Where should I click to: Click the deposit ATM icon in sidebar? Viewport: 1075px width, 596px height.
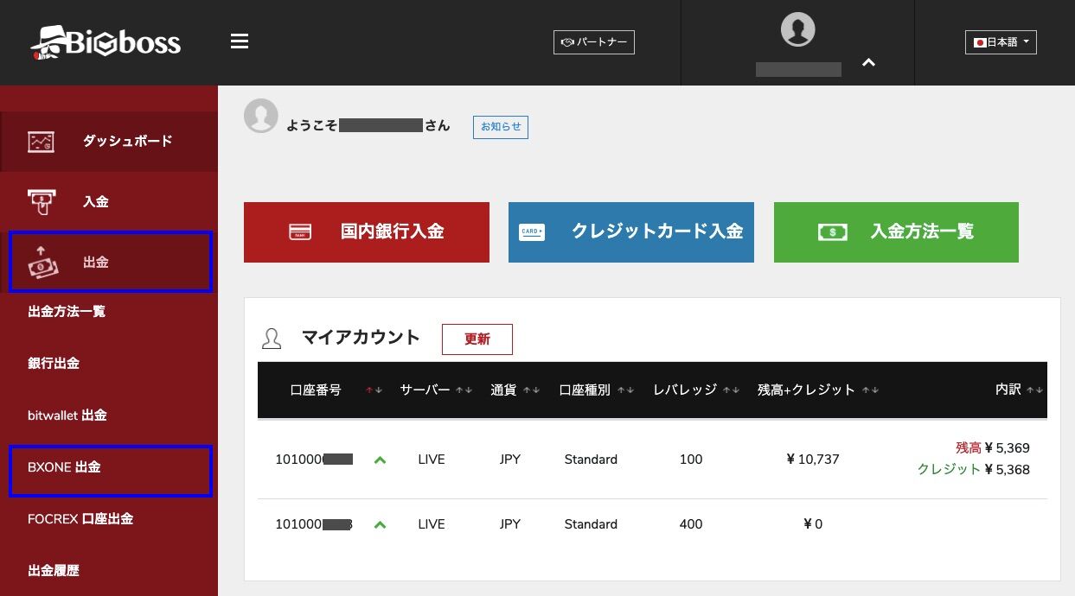pyautogui.click(x=41, y=201)
